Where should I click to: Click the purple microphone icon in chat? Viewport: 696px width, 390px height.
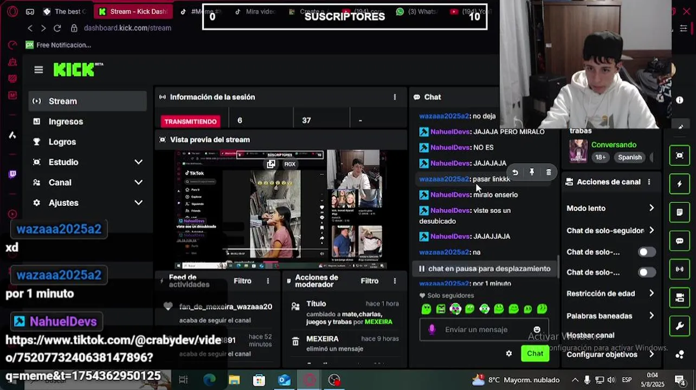[x=432, y=329]
